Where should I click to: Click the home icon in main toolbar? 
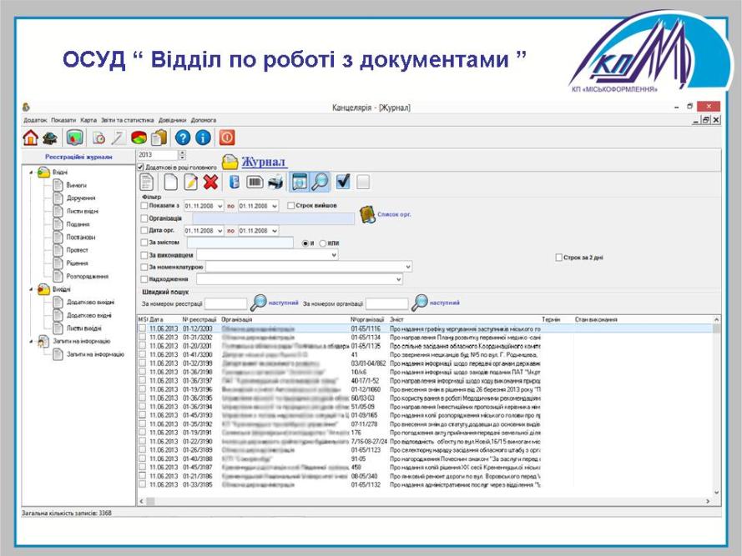click(x=31, y=138)
